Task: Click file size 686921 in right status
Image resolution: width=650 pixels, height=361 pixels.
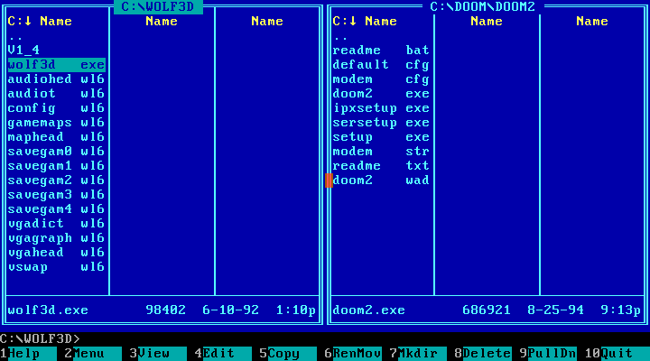Action: click(x=487, y=310)
